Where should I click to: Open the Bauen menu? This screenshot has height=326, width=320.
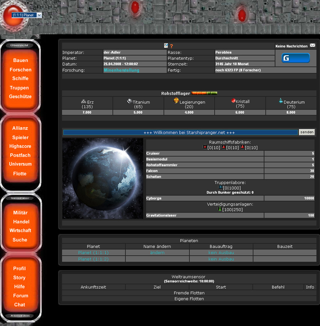pyautogui.click(x=20, y=60)
